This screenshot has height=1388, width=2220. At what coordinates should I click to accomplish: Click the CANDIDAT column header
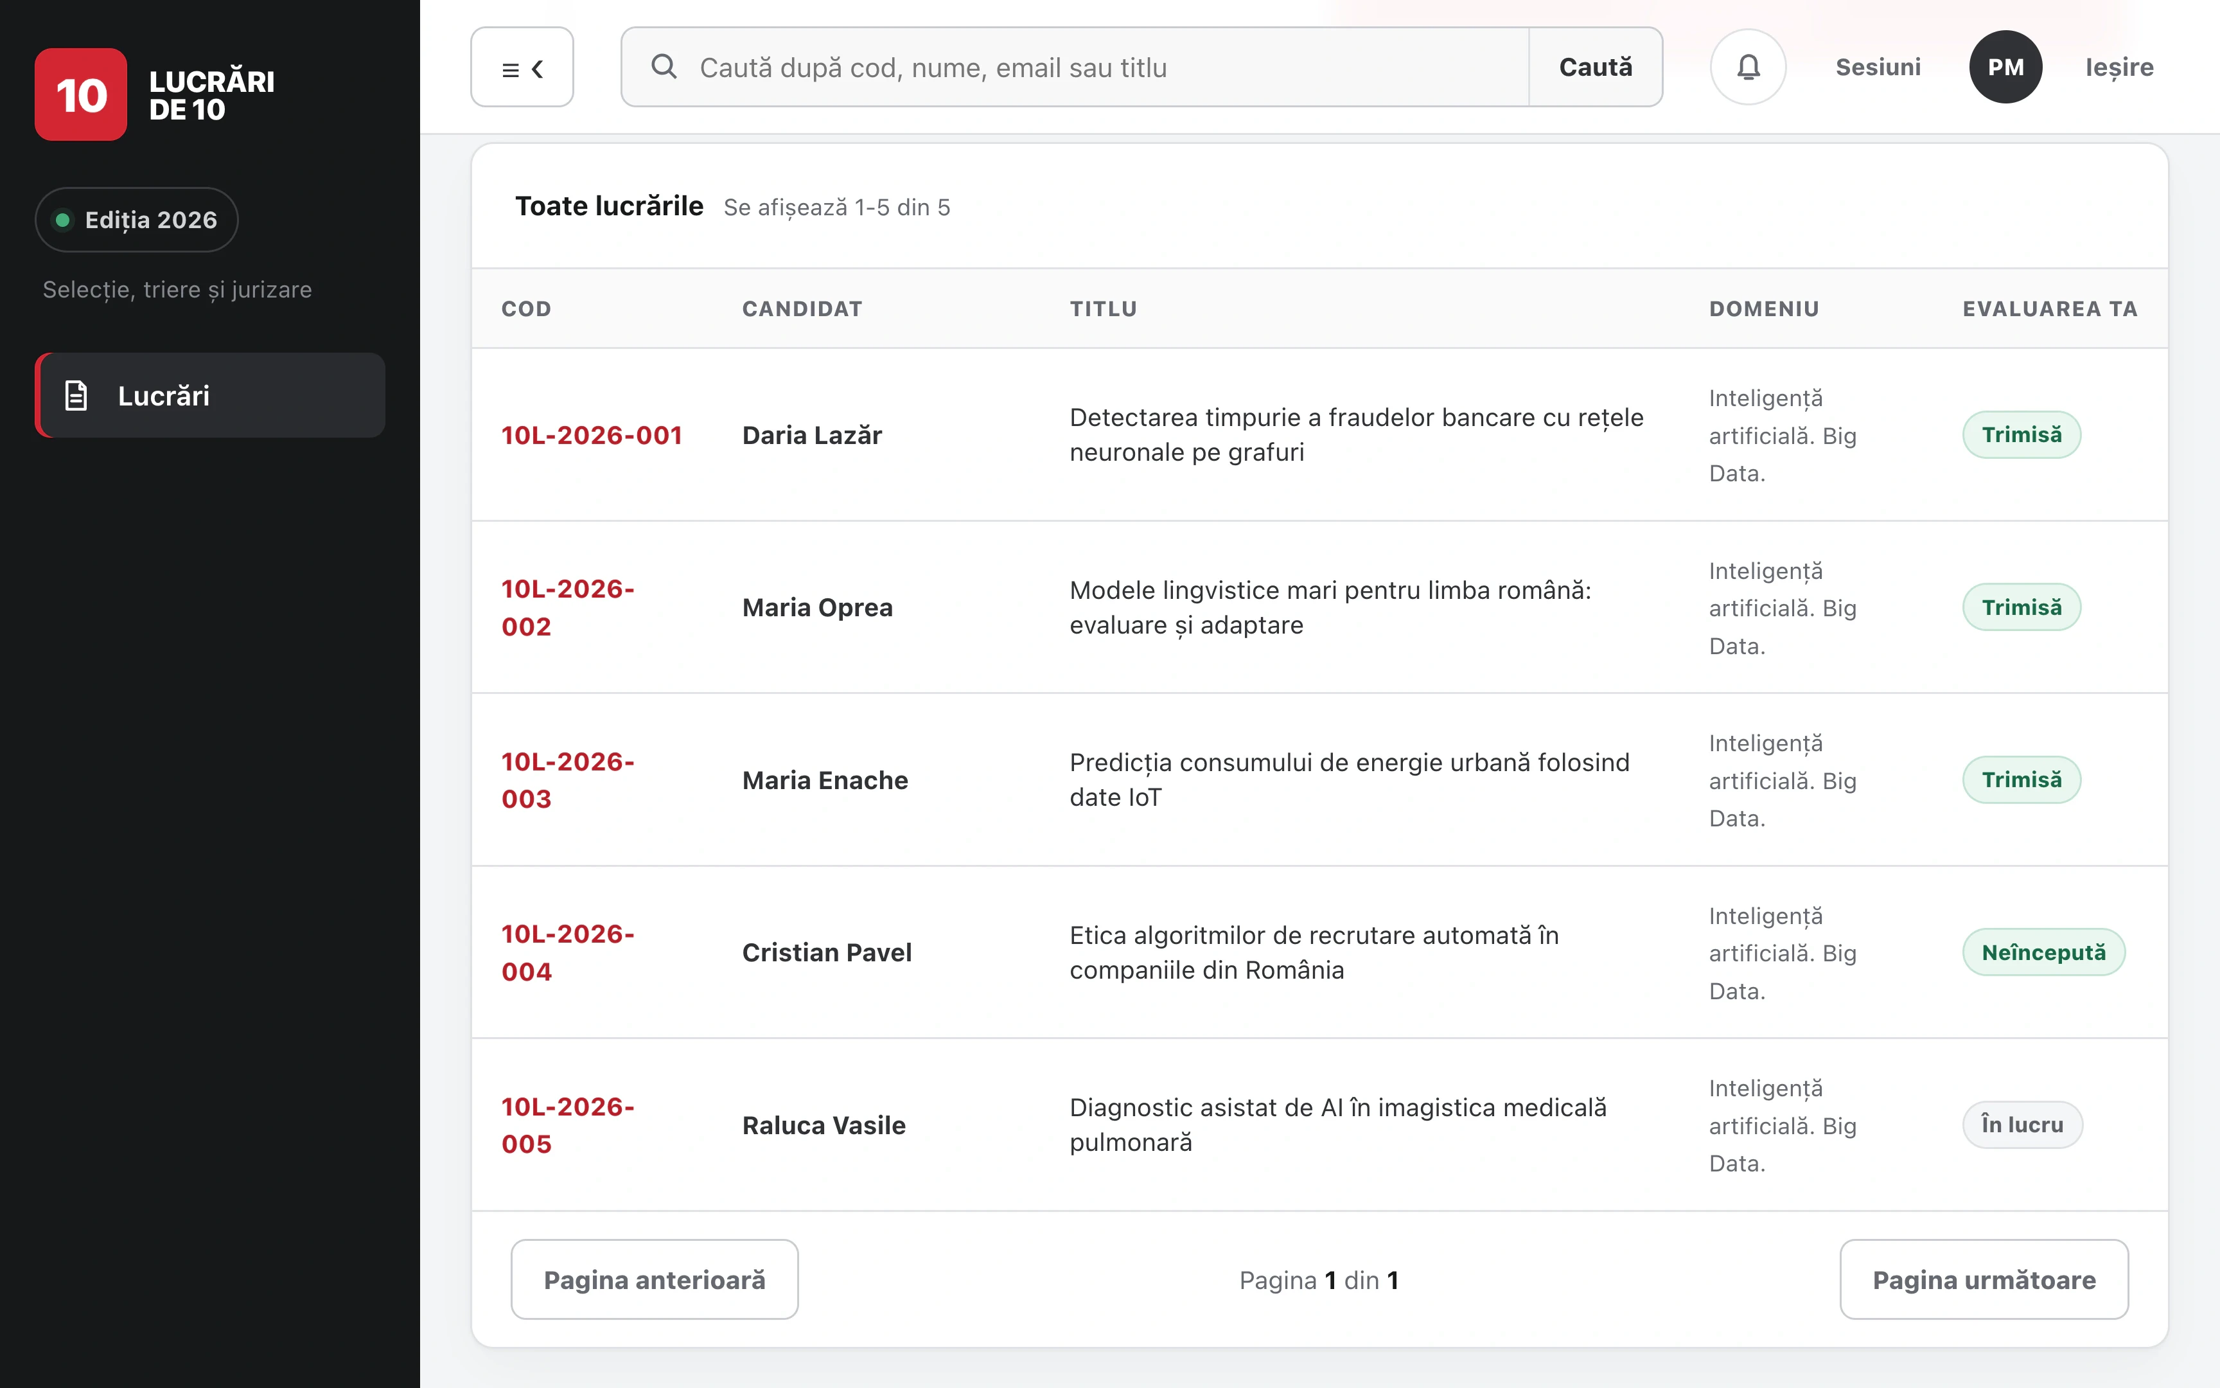pos(803,308)
